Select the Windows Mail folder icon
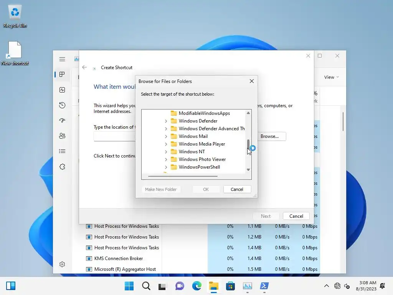The height and width of the screenshot is (295, 393). tap(173, 136)
